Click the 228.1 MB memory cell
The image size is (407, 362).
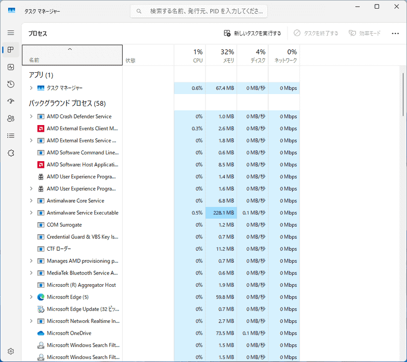[x=221, y=213]
